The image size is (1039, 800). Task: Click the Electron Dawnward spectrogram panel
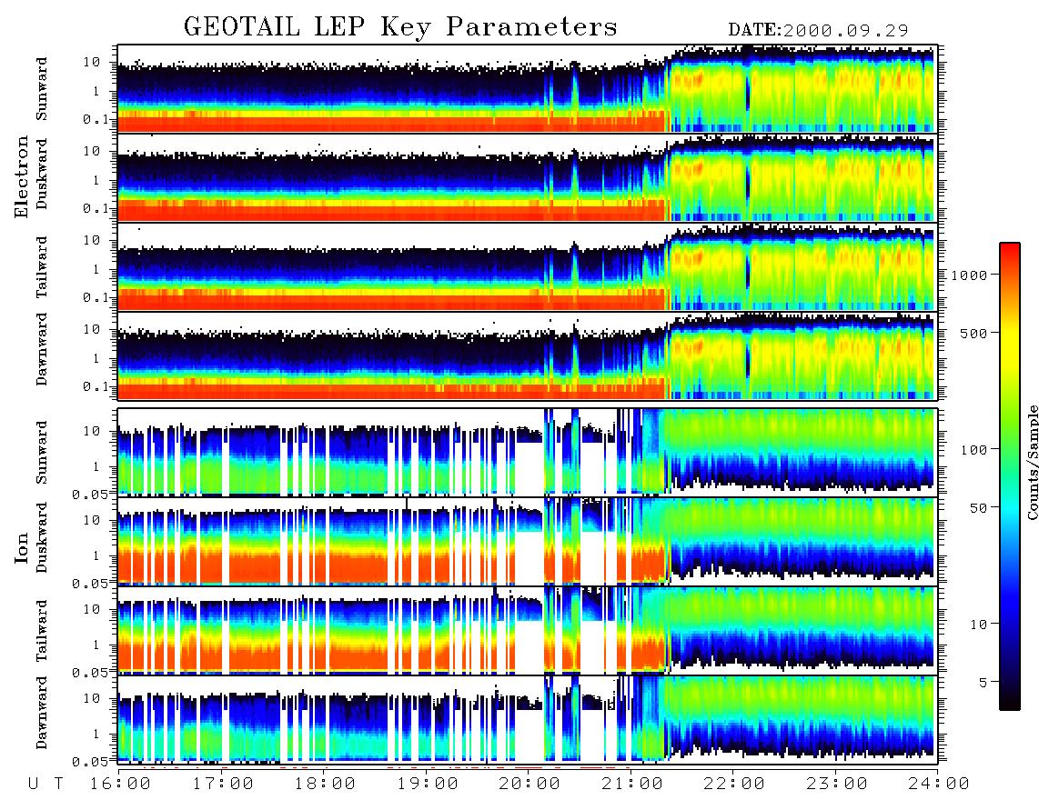[528, 356]
